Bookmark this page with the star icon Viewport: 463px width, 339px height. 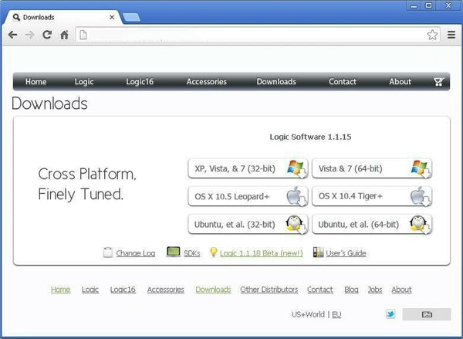tap(432, 35)
